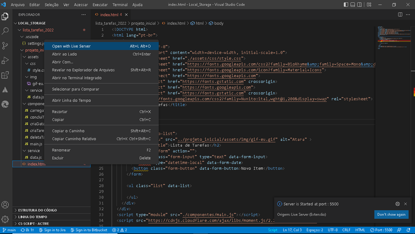Viewport: 415px width, 234px height.
Task: Click the main branch indicator
Action: click(x=9, y=230)
